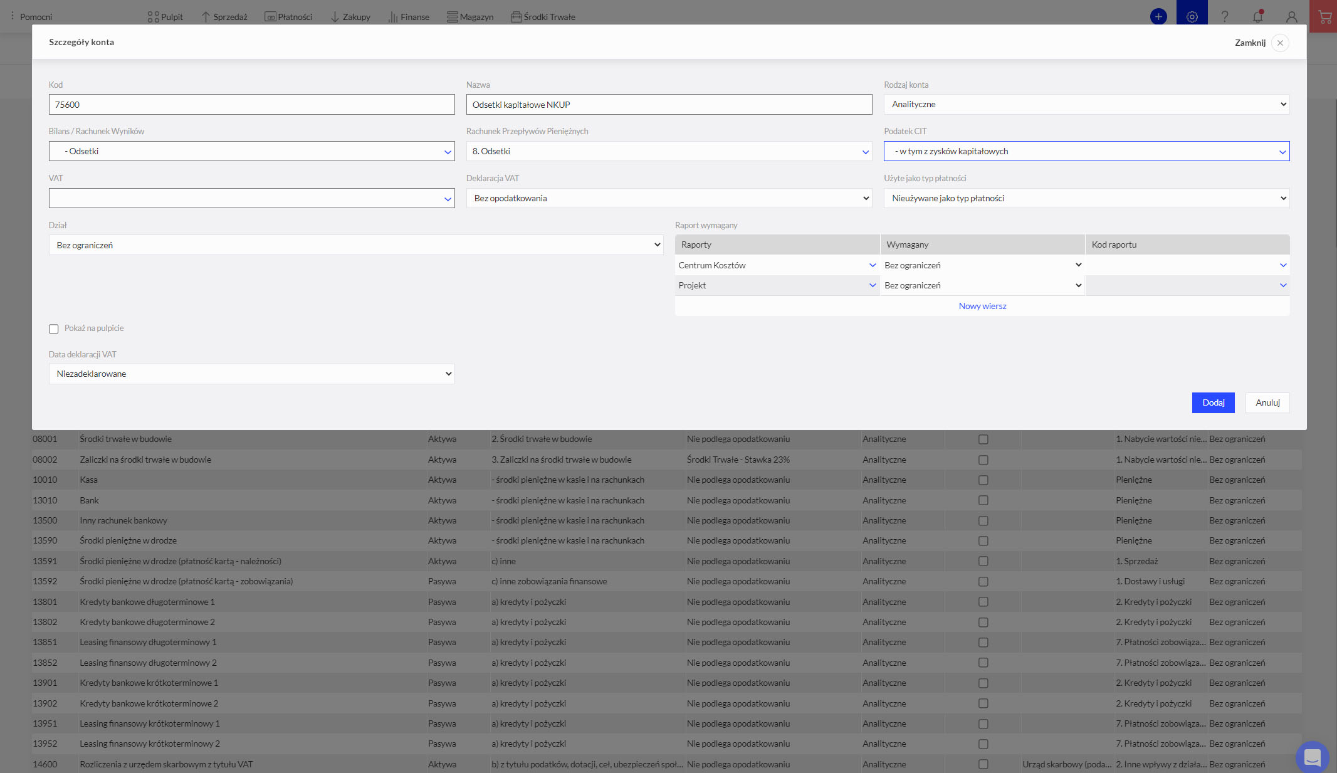Image resolution: width=1337 pixels, height=773 pixels.
Task: Click the Płatności card icon
Action: click(x=270, y=17)
